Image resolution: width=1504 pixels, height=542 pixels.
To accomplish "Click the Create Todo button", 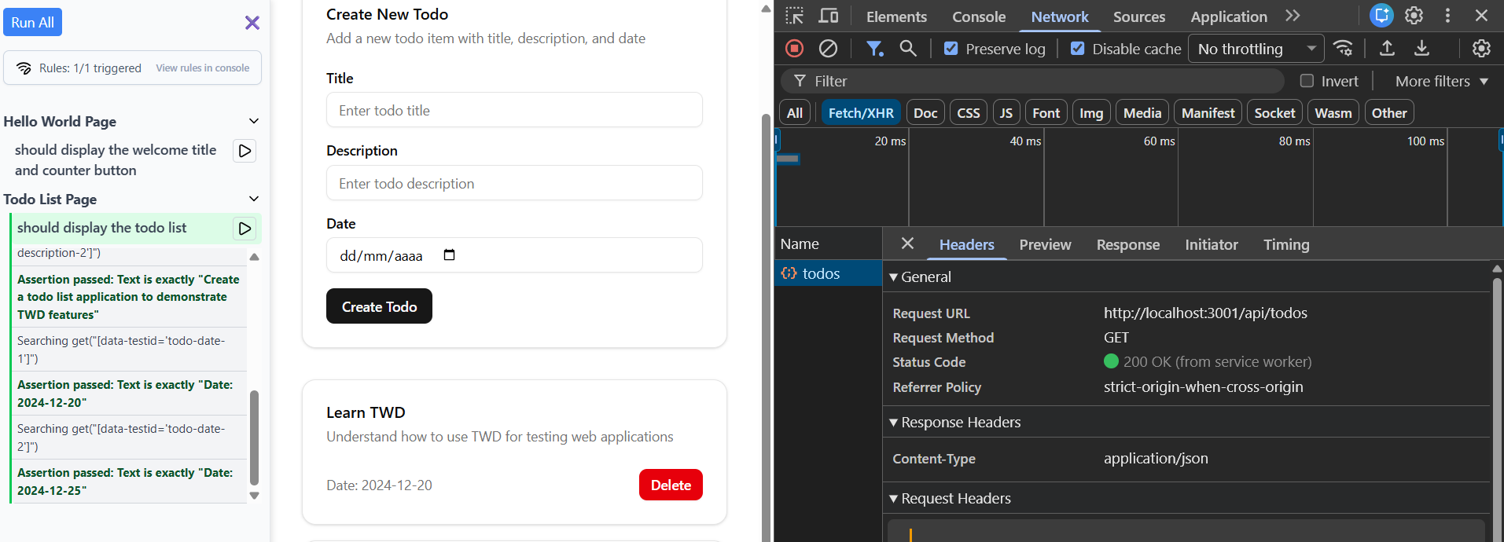I will point(379,306).
